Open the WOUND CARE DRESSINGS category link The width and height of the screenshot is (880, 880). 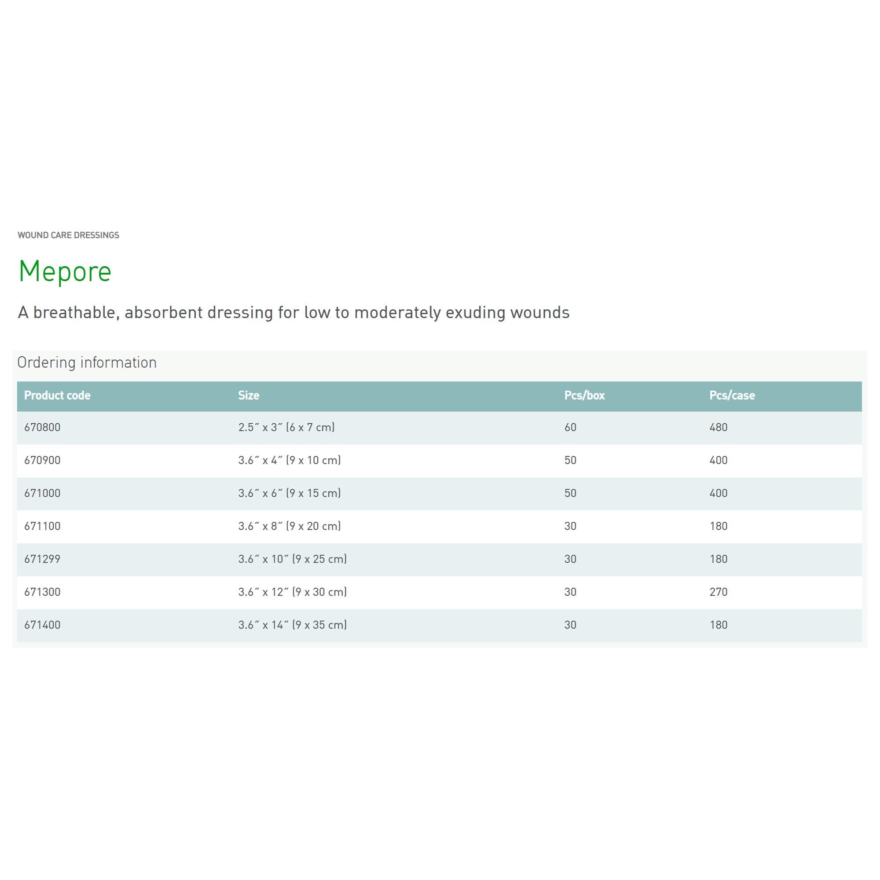[x=68, y=235]
